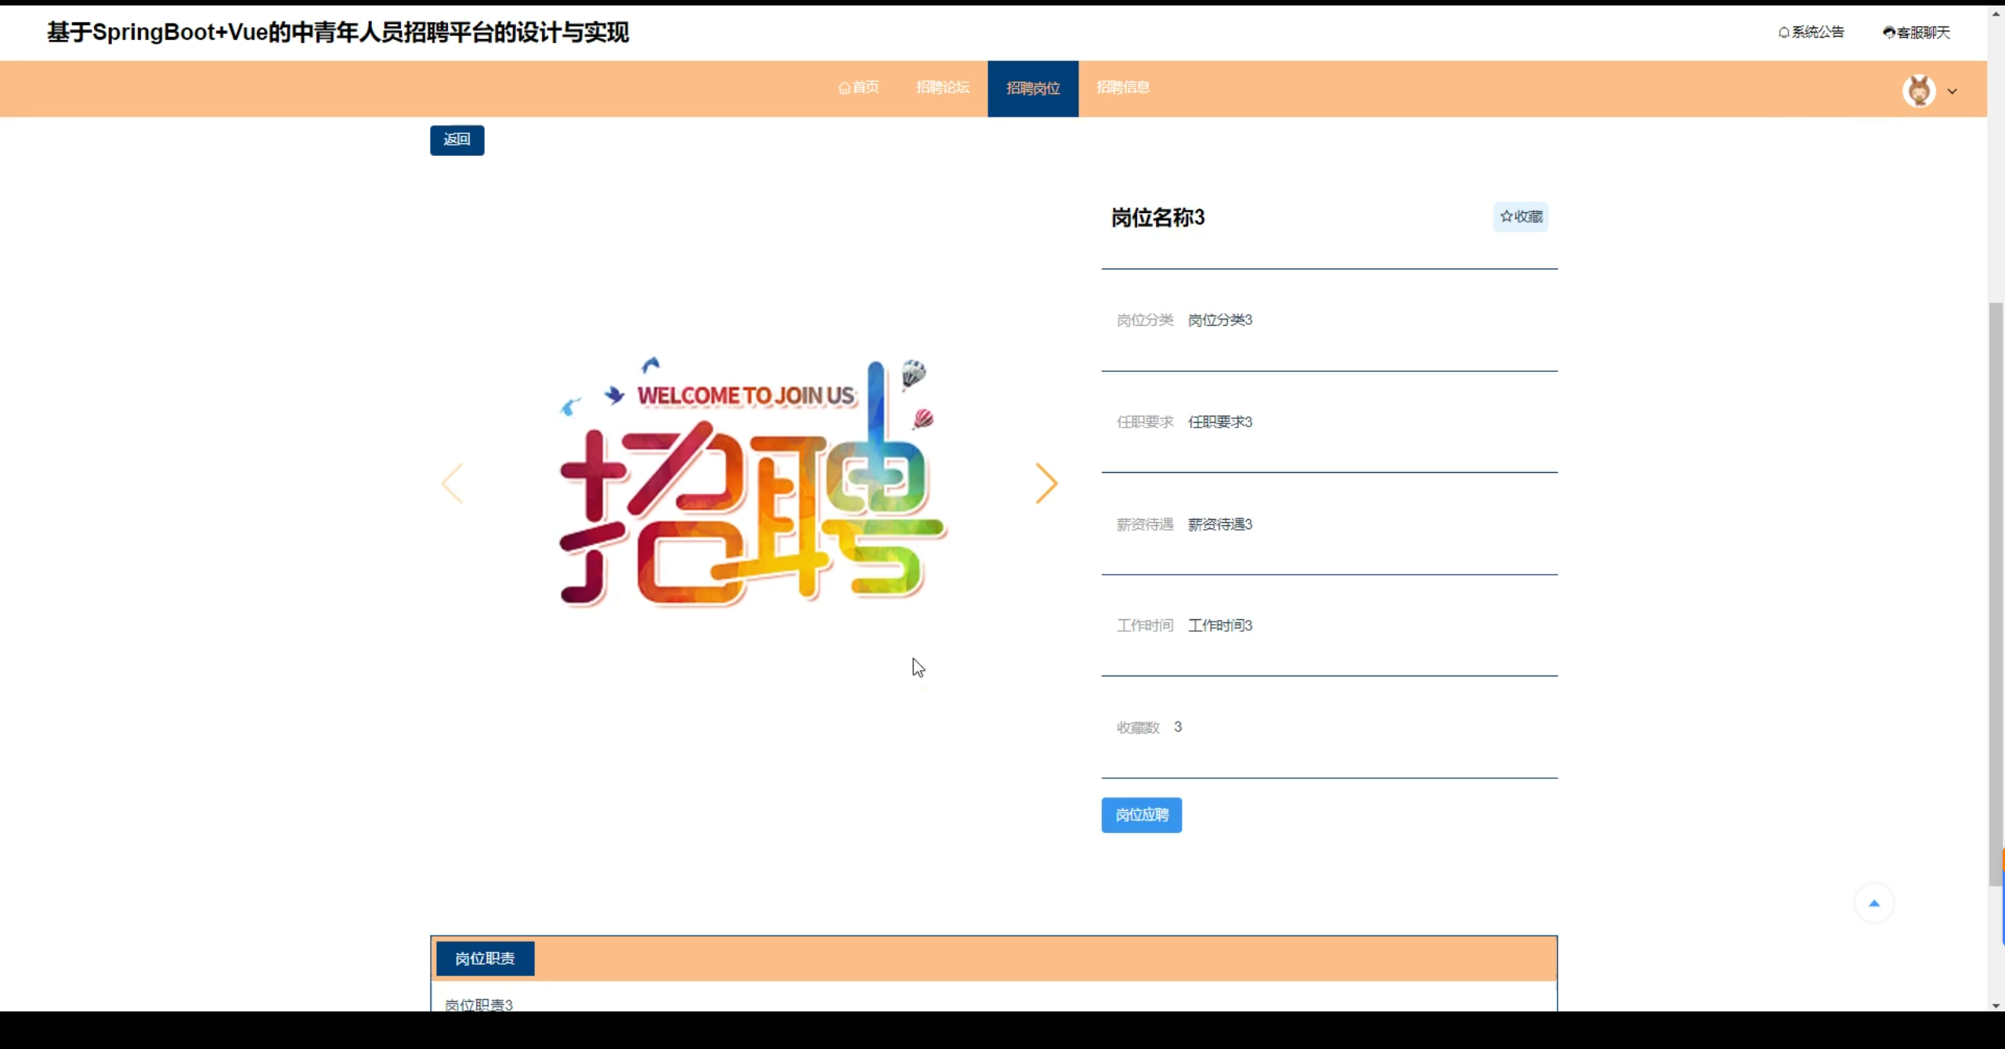2005x1049 pixels.
Task: Click the system announcement bell icon
Action: click(1783, 33)
